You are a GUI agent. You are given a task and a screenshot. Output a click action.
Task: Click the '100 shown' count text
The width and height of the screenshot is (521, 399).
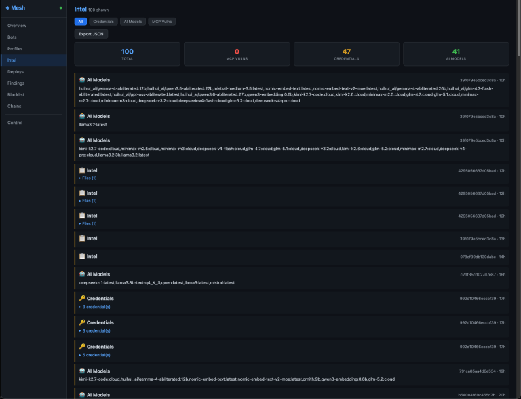pyautogui.click(x=98, y=10)
